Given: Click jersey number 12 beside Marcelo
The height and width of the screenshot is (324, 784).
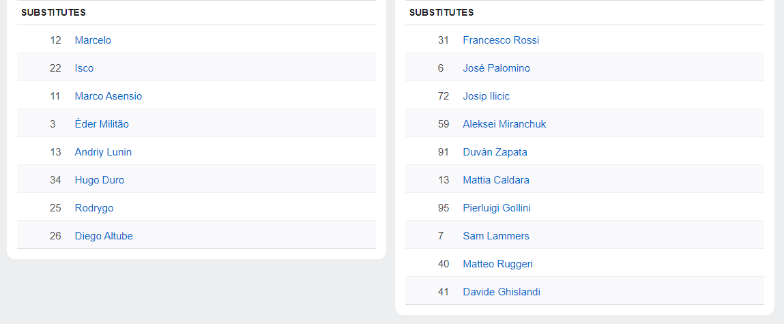Looking at the screenshot, I should [x=55, y=40].
